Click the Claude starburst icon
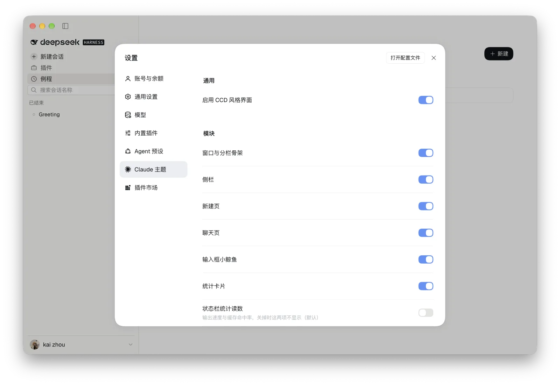This screenshot has width=560, height=385. (128, 169)
